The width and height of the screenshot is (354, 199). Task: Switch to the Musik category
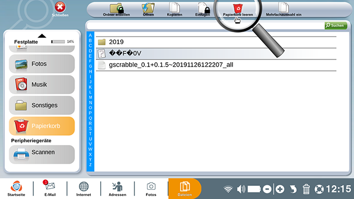click(x=42, y=85)
